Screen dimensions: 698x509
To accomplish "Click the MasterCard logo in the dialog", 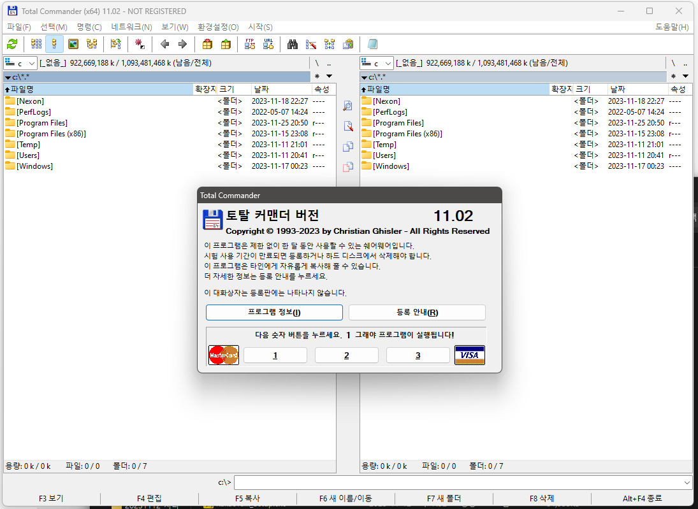I will 224,355.
